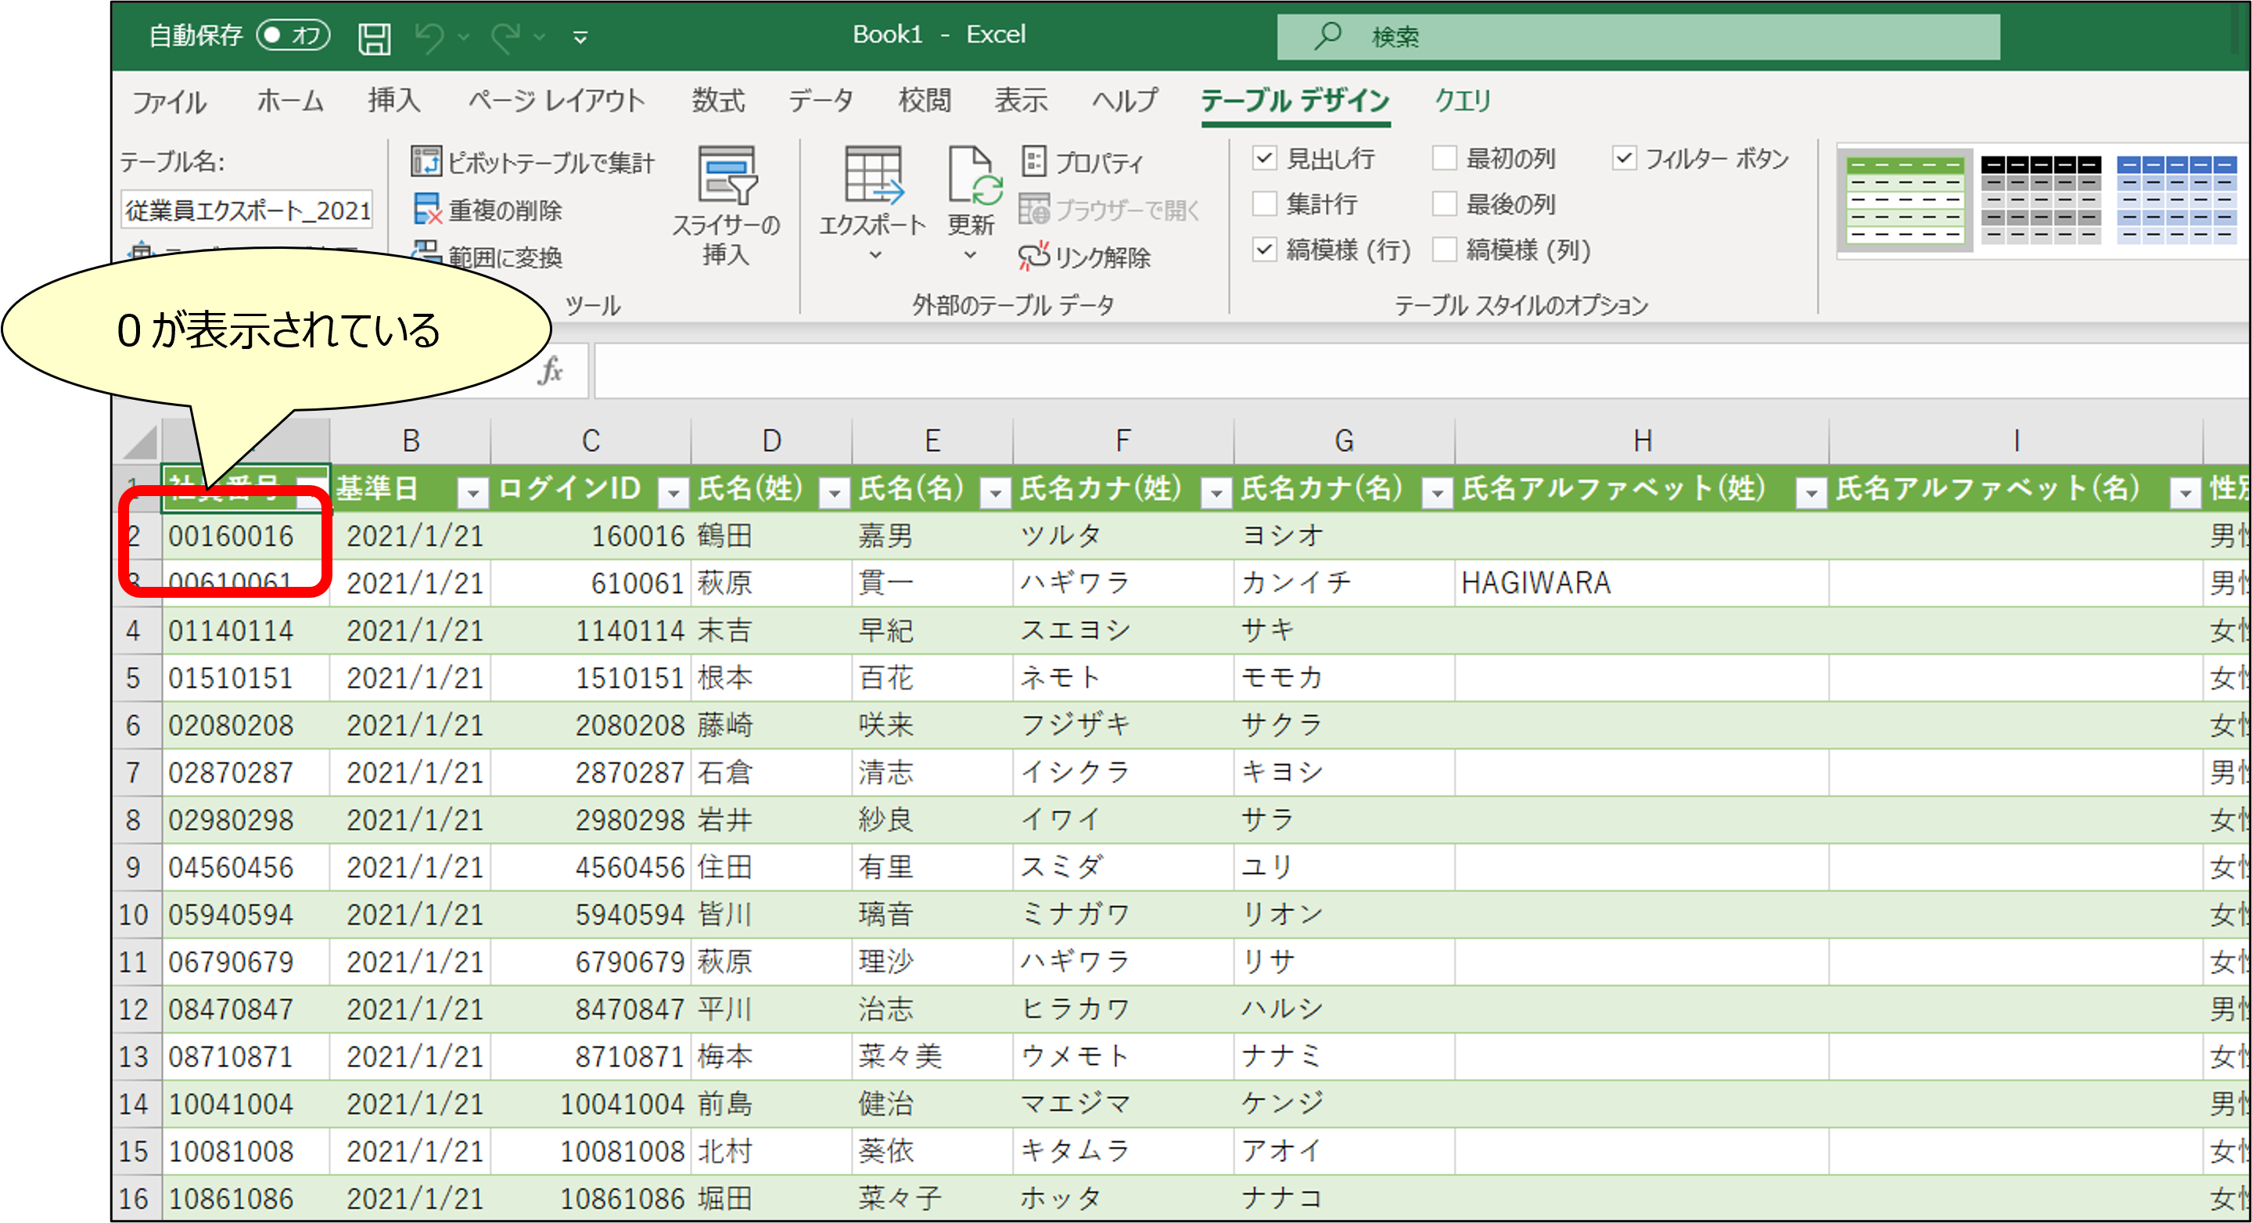
Task: Open the データ tab
Action: [x=820, y=100]
